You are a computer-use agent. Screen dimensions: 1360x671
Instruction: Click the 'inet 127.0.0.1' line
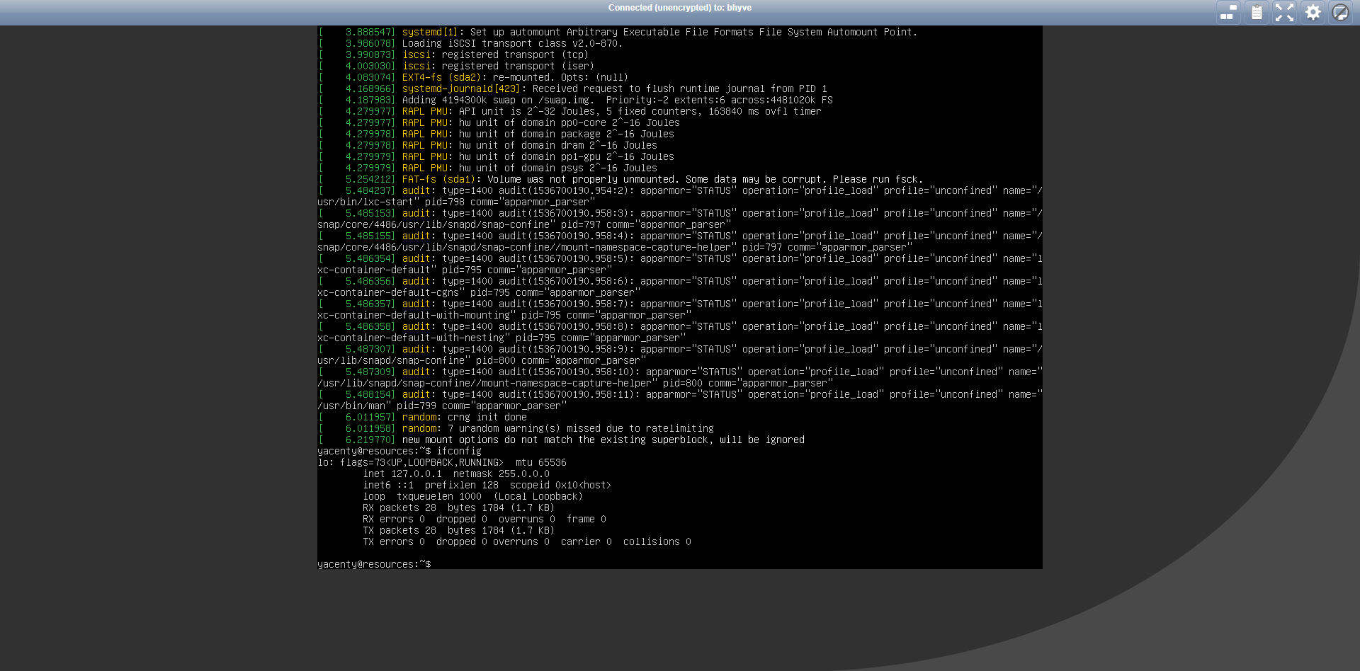pyautogui.click(x=456, y=474)
